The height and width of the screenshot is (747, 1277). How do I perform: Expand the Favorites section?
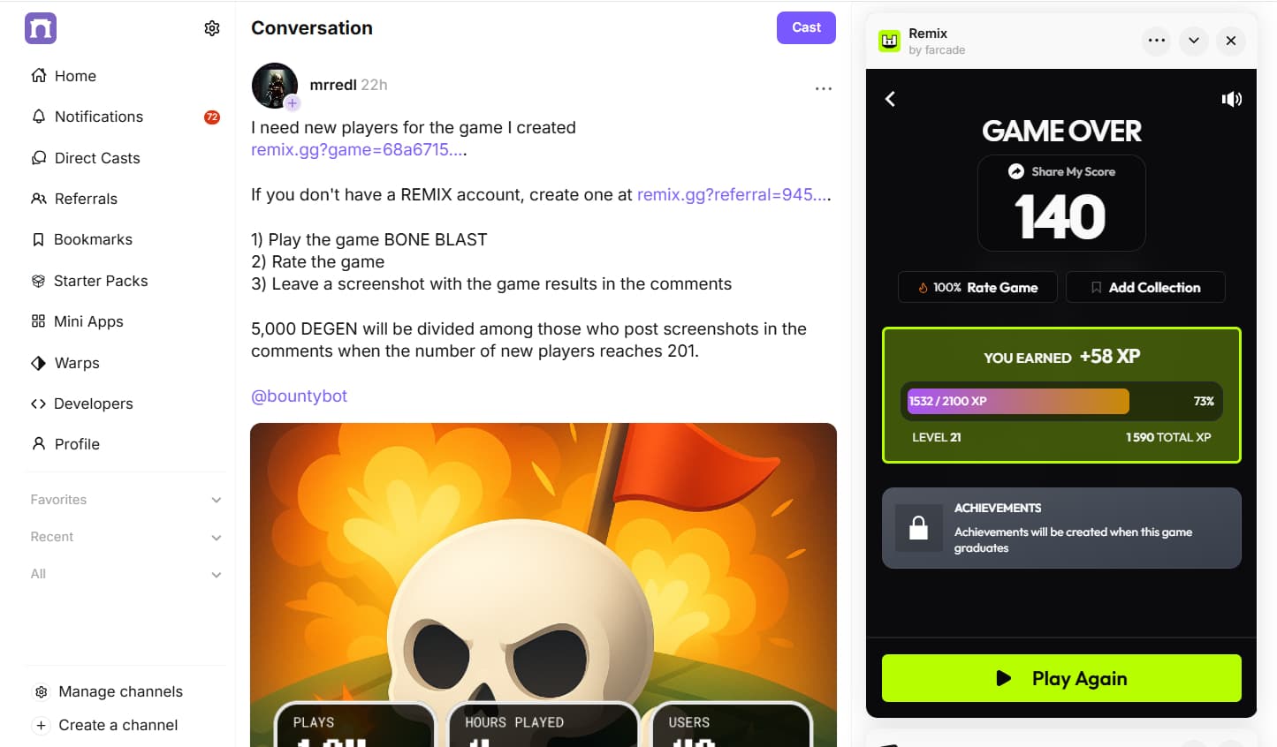tap(125, 500)
